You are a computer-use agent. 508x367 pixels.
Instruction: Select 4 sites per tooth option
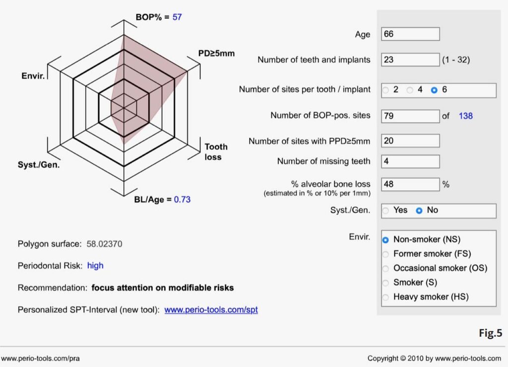click(x=410, y=90)
